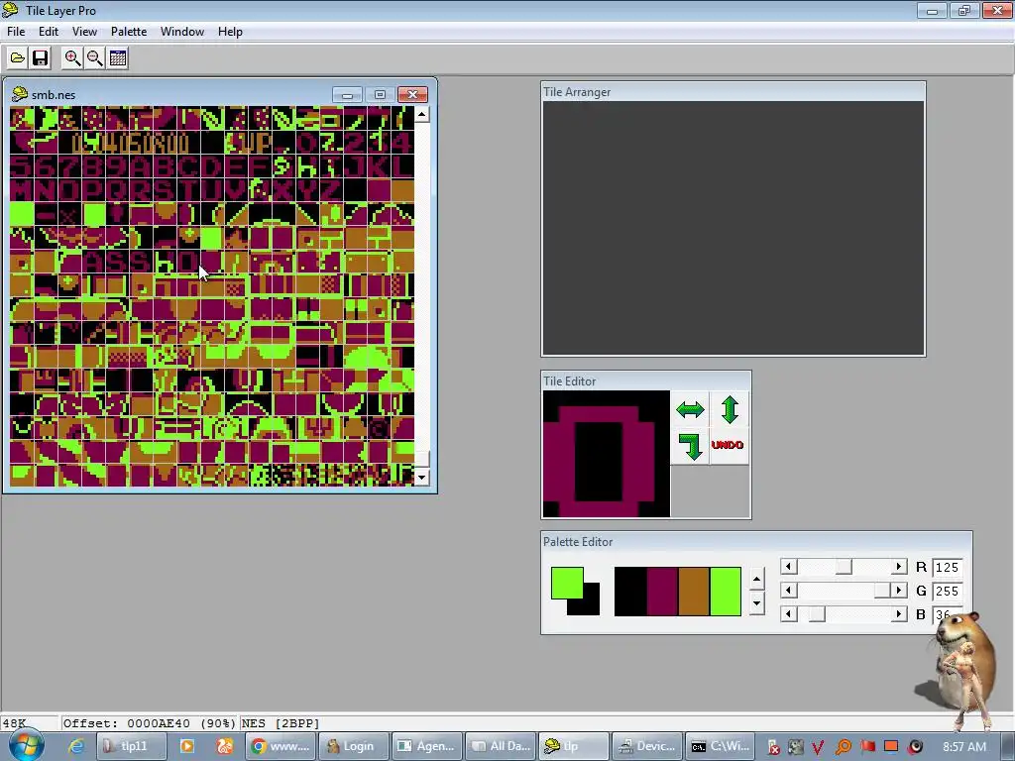Screen dimensions: 1015x761
Task: Rotate the tile with the curved arrow
Action: [690, 446]
